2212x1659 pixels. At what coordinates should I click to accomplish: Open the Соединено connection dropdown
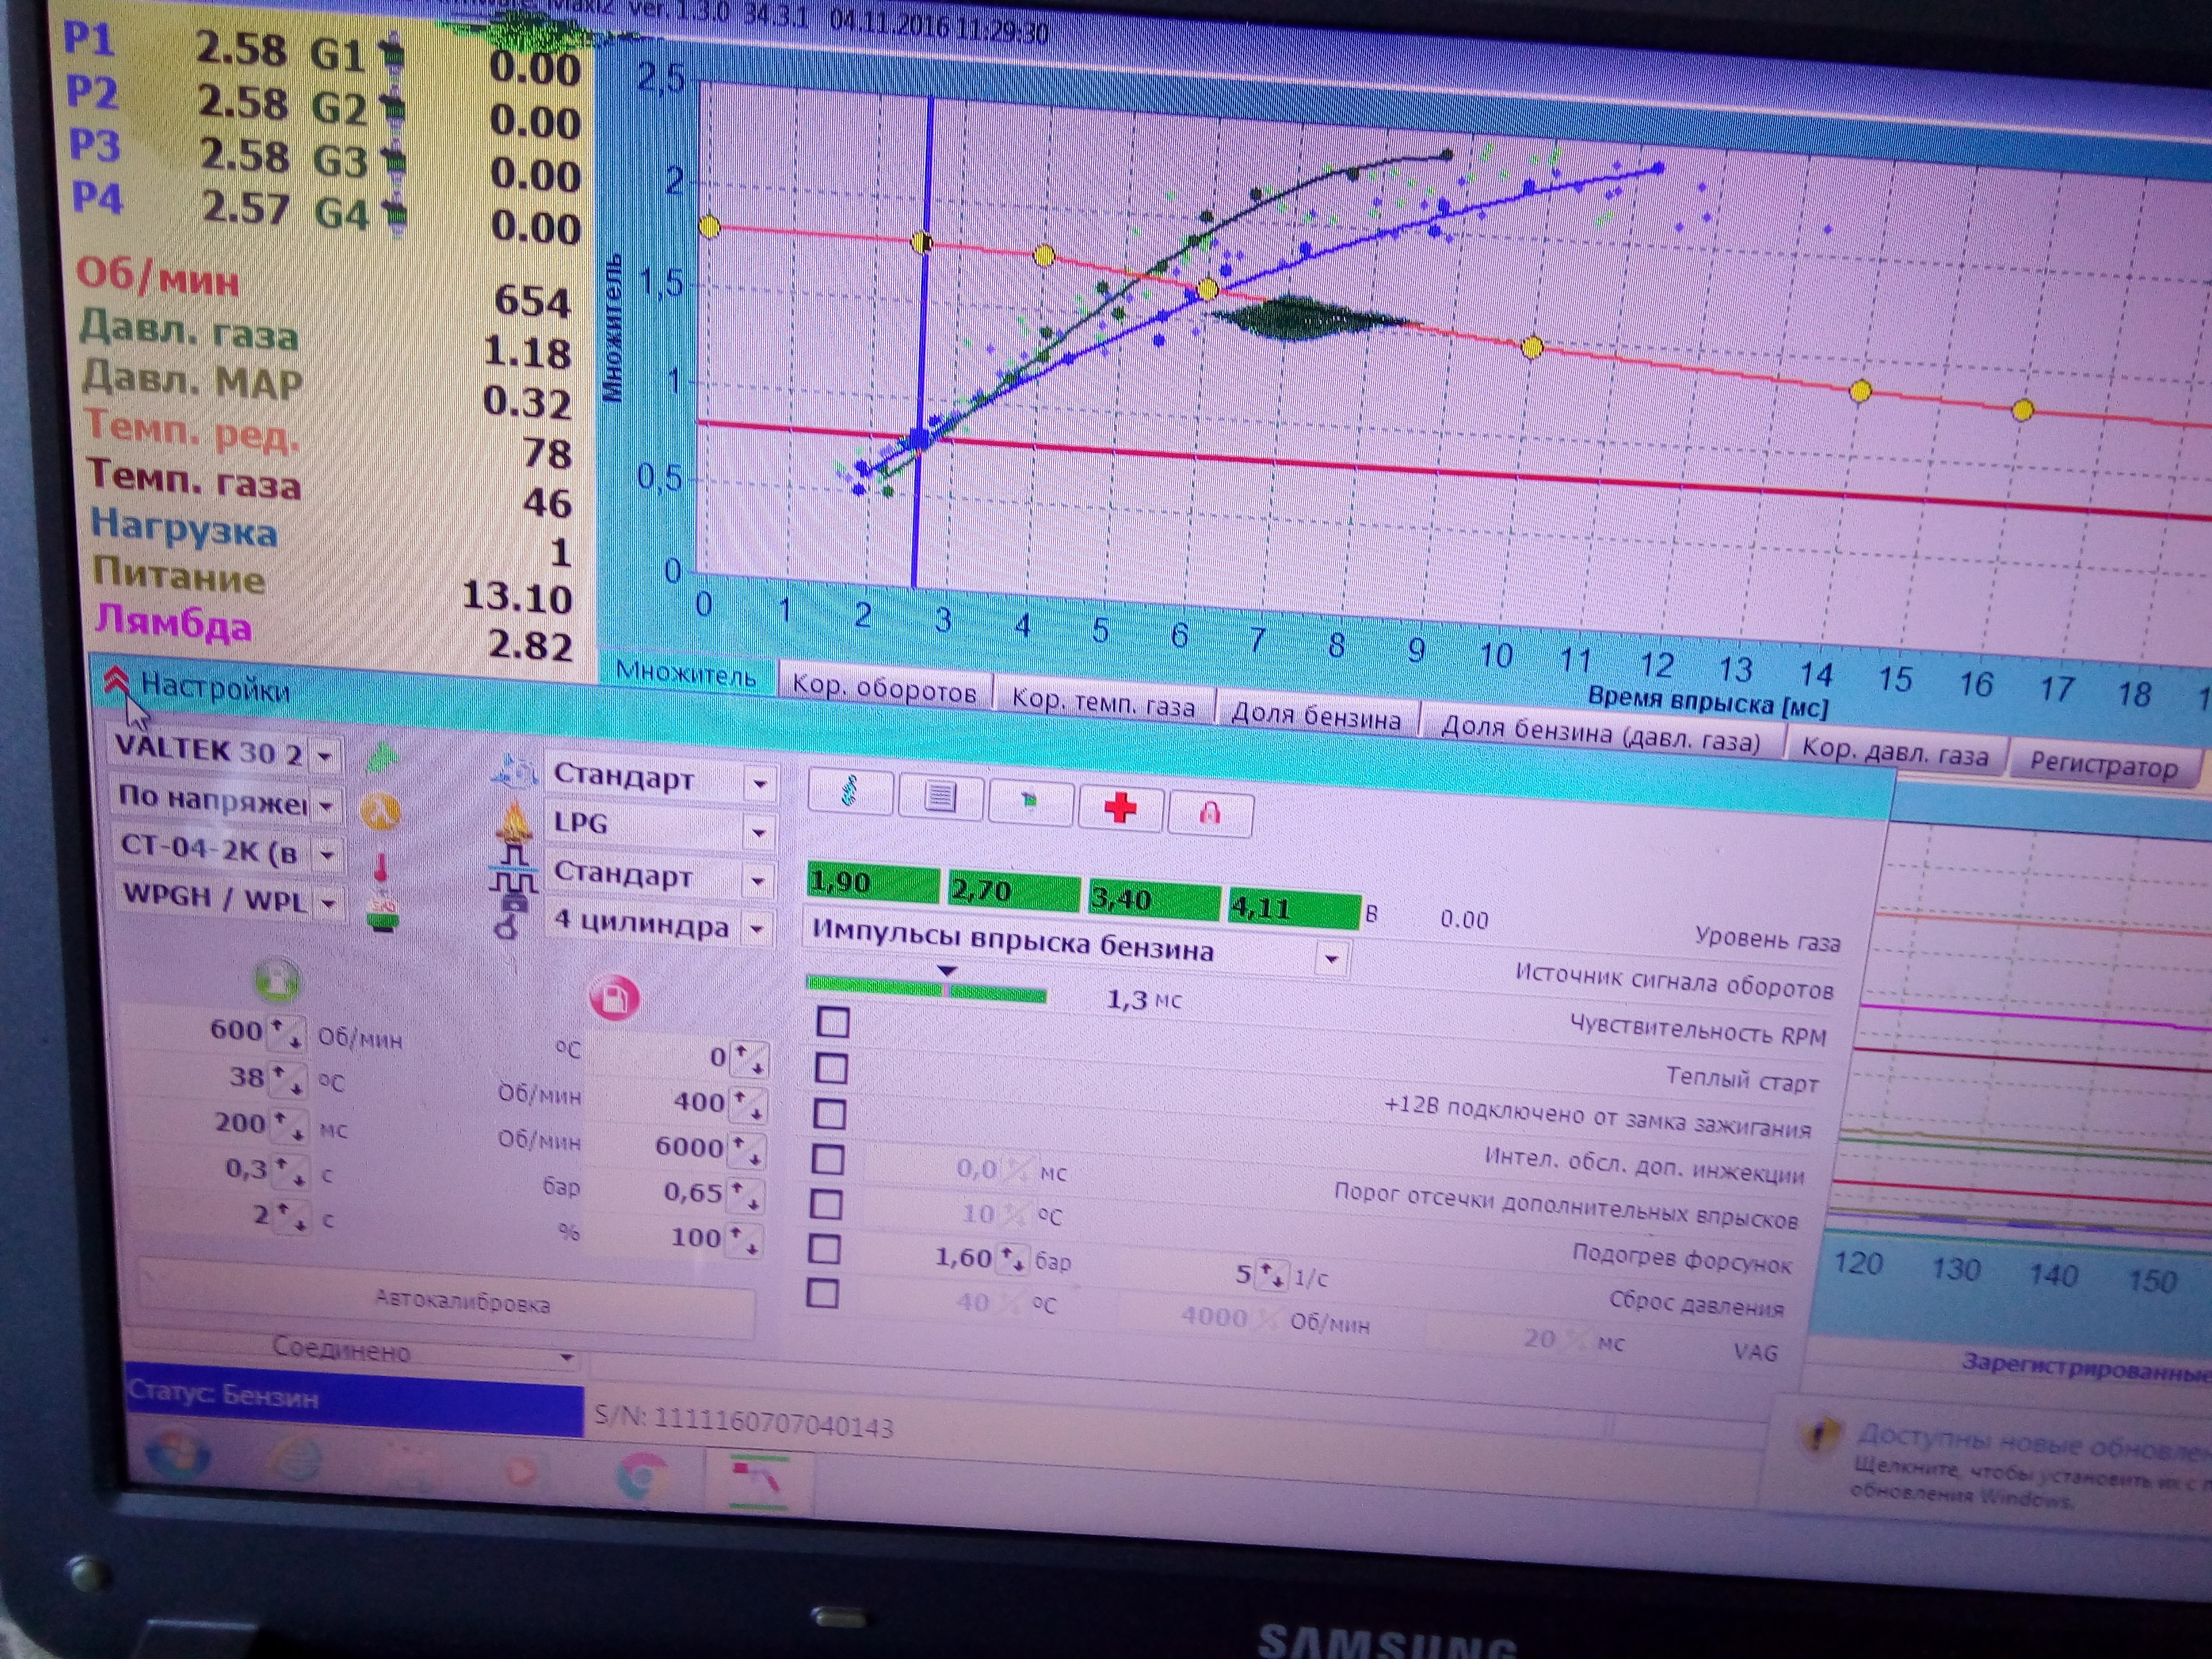[567, 1358]
